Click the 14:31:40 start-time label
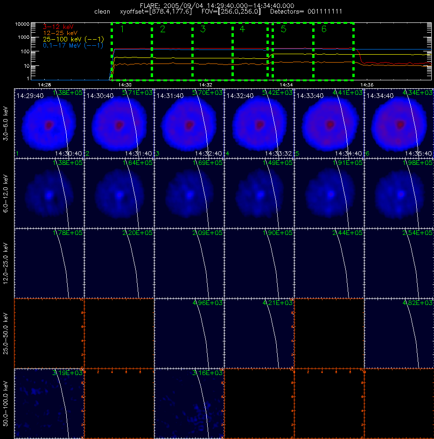The width and height of the screenshot is (434, 439). pyautogui.click(x=170, y=96)
